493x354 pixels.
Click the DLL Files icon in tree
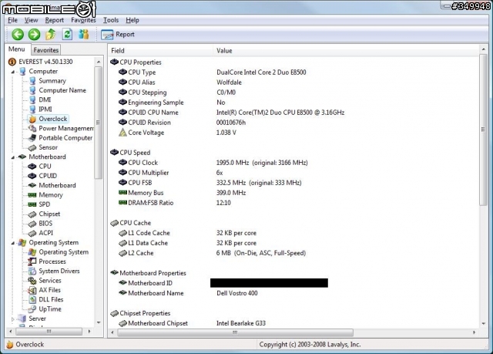pos(32,299)
